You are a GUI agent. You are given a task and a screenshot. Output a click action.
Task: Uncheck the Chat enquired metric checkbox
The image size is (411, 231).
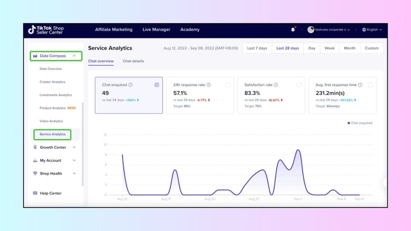157,85
